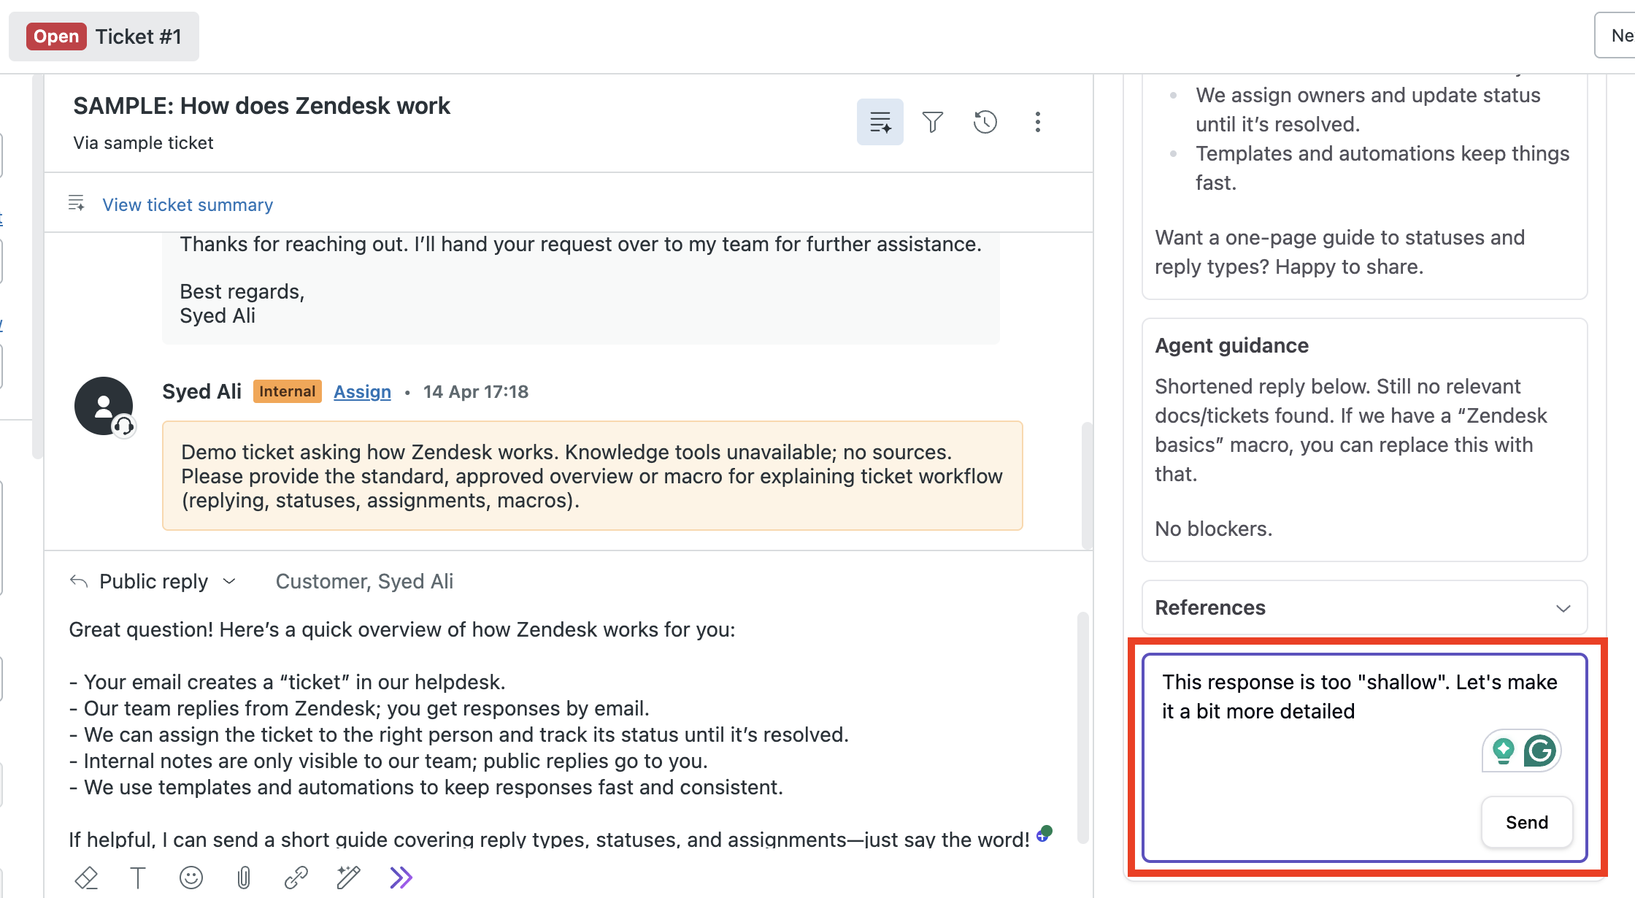Click the copilot message input box

[x=1364, y=757]
